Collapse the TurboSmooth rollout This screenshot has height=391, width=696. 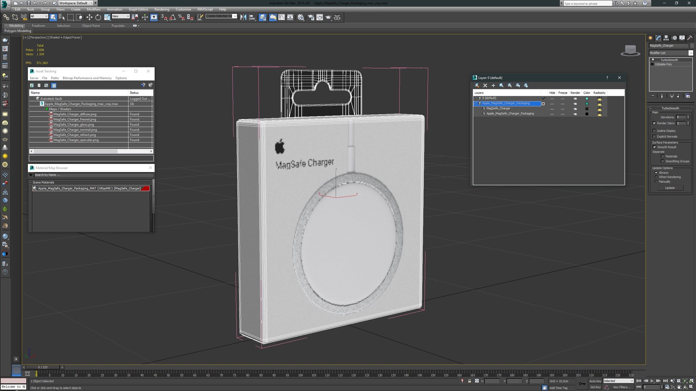click(x=670, y=108)
